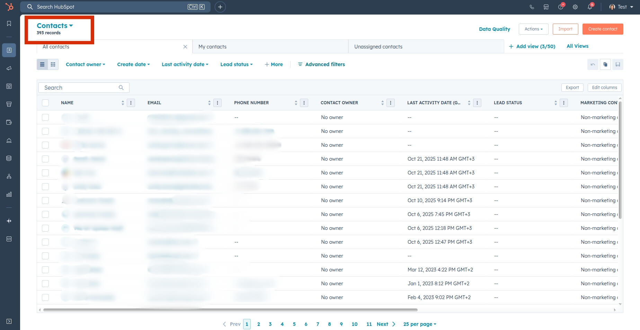The image size is (640, 330).
Task: Open the 25 per page dropdown
Action: [419, 324]
